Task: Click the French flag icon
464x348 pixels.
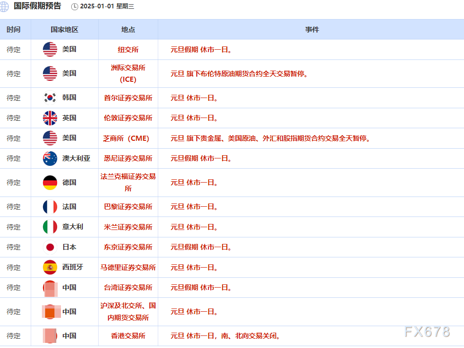Action: (x=50, y=207)
